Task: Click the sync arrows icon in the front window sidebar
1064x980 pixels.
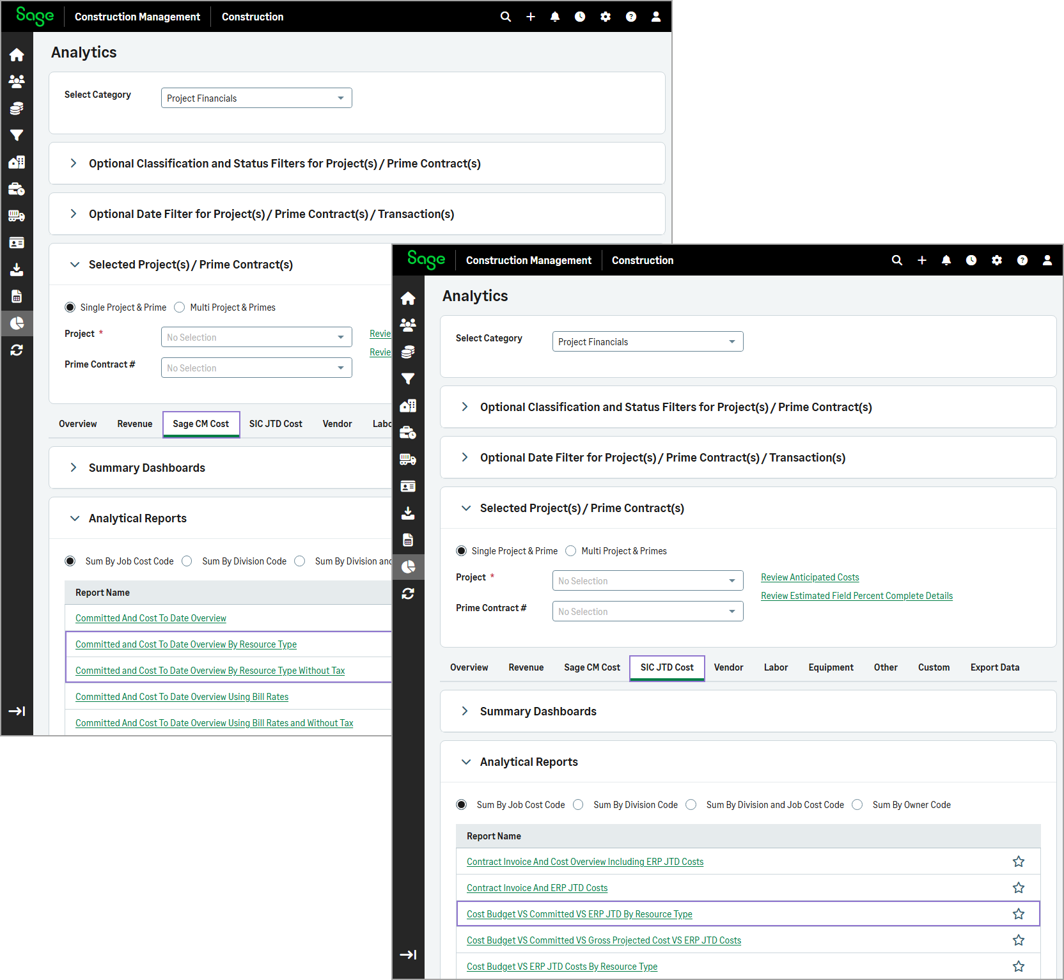Action: click(408, 594)
